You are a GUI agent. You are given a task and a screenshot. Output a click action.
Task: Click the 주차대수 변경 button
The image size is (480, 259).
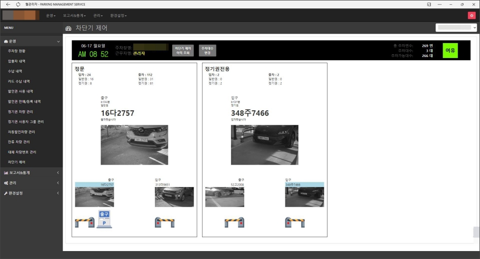tap(208, 50)
